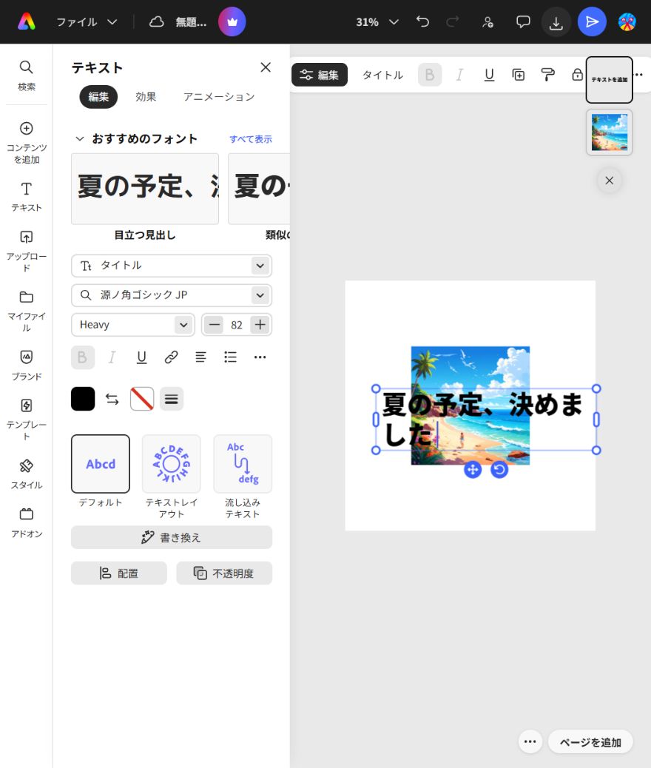Toggle bold in the text panel
The height and width of the screenshot is (768, 651).
click(82, 357)
